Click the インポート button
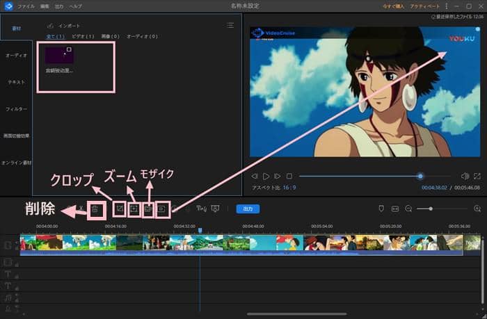The image size is (487, 319). pos(64,26)
